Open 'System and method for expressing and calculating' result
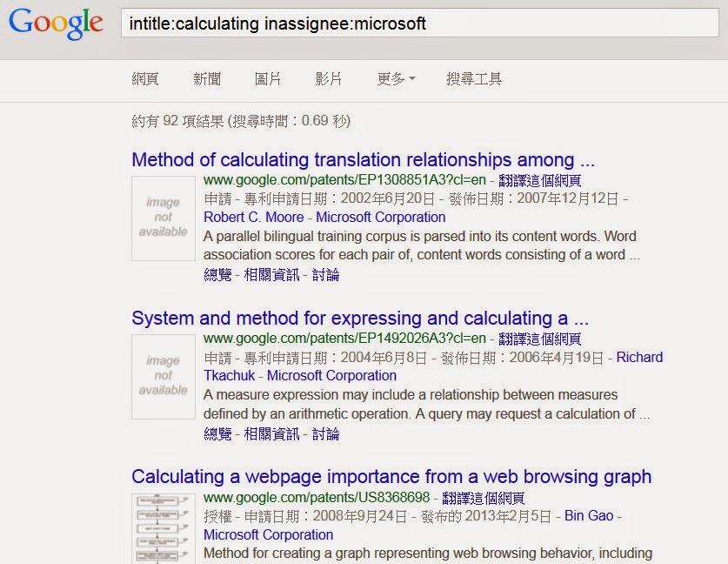Image resolution: width=728 pixels, height=564 pixels. coord(360,319)
